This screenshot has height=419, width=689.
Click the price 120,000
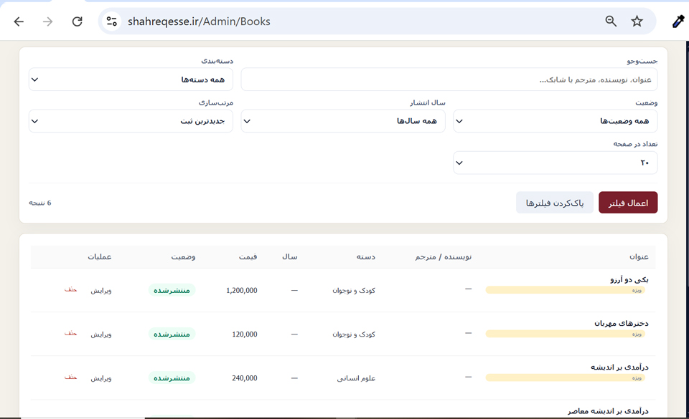point(245,334)
